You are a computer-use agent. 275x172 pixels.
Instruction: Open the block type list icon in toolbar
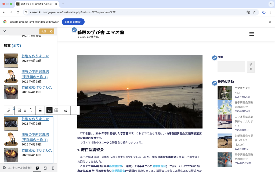(19, 110)
